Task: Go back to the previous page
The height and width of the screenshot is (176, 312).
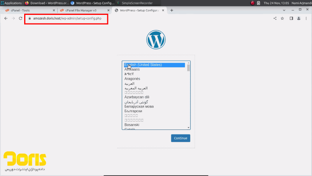Action: [x=6, y=18]
